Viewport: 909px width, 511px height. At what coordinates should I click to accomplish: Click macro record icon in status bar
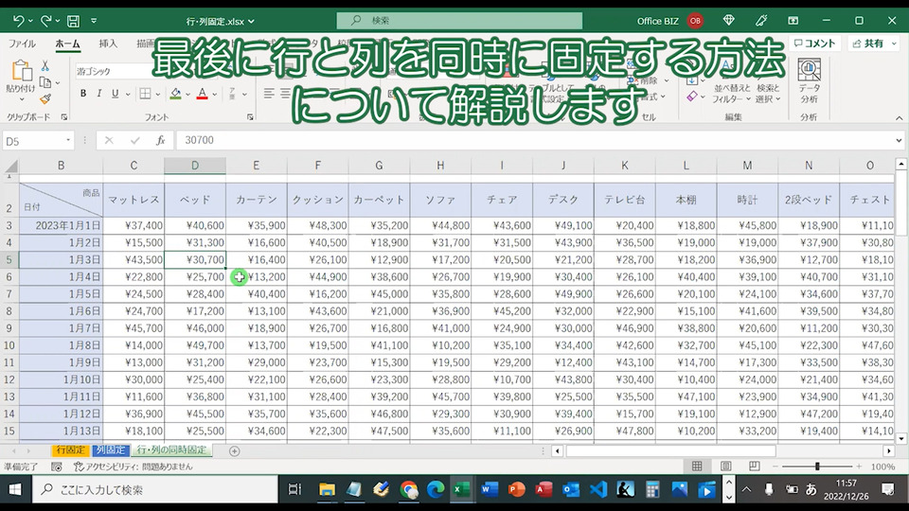click(56, 467)
